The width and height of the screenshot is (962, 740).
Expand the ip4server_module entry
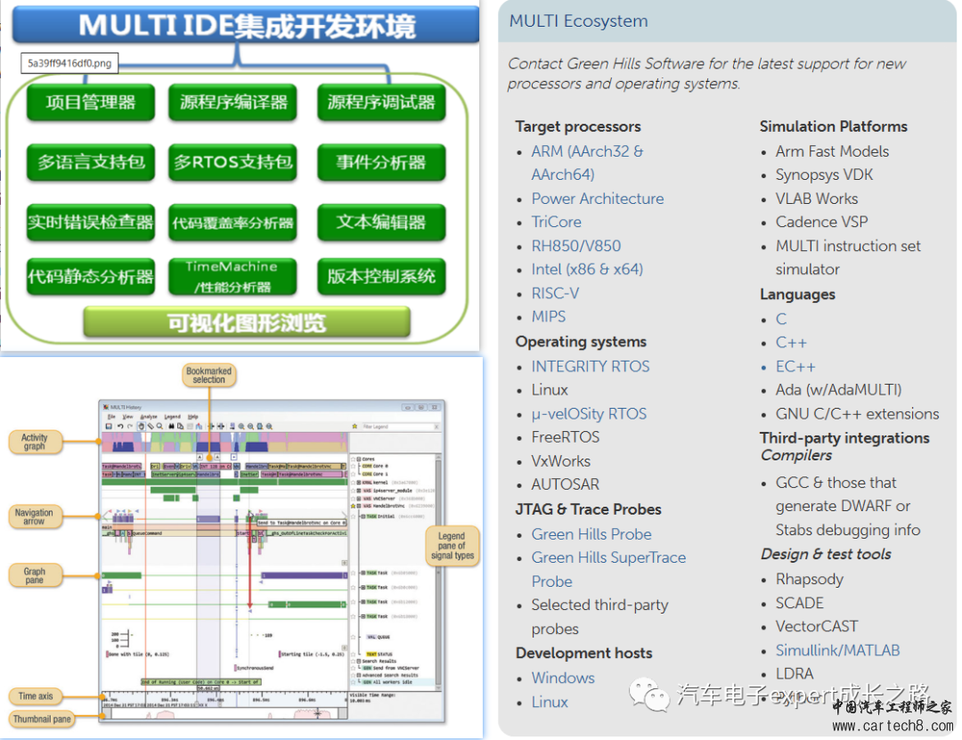point(359,491)
